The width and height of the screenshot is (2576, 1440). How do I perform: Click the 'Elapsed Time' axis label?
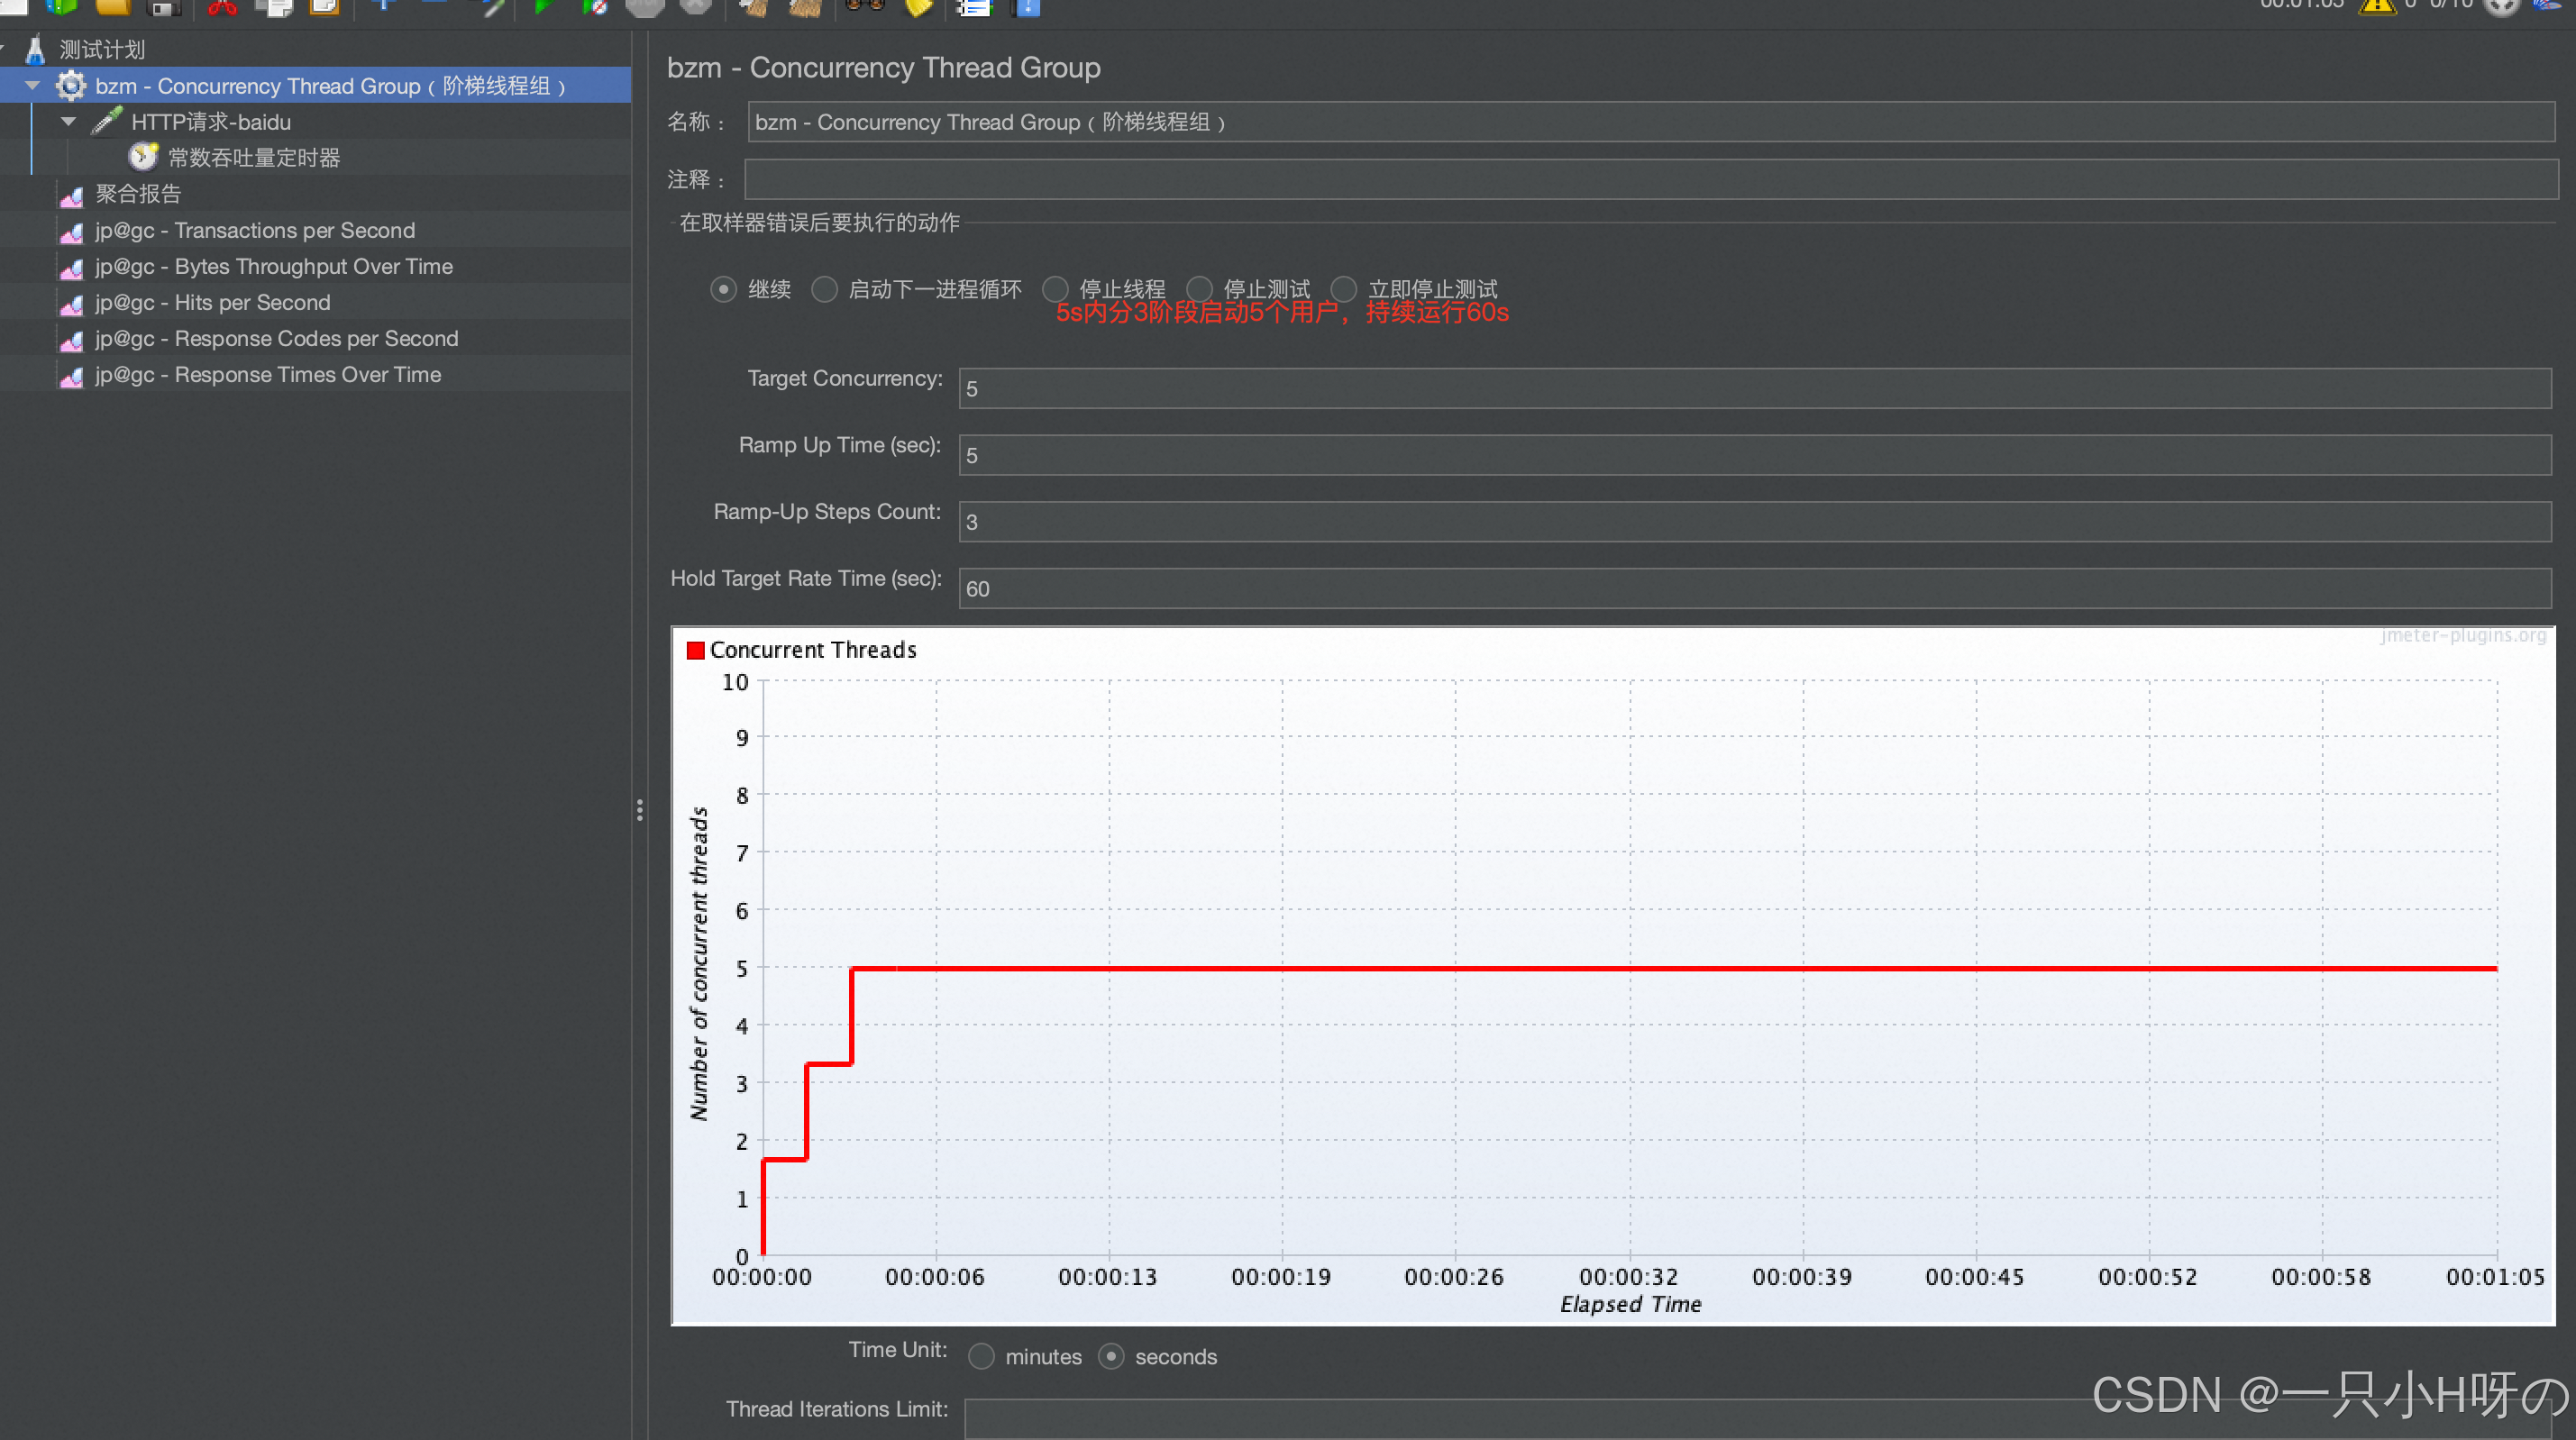[x=1630, y=1304]
